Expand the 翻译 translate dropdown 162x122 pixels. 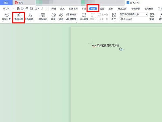pyautogui.click(x=54, y=17)
